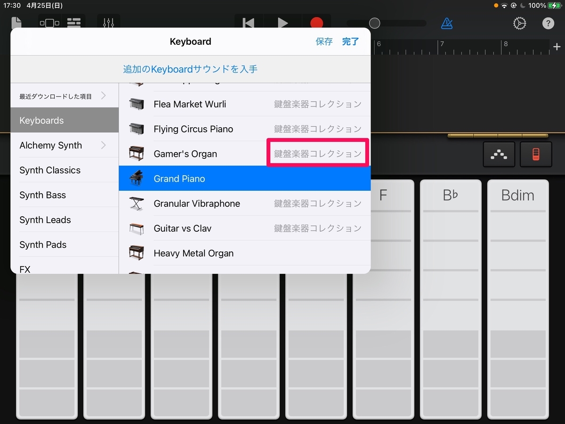Tap 鍵盤楽器コレクション label for Granular Vibraphone

click(318, 204)
